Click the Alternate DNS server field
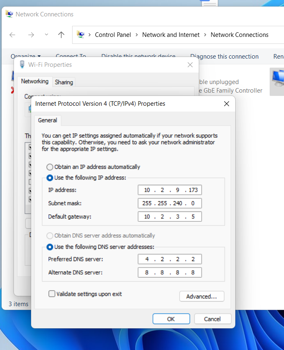Viewport: 284px width, 350px height. pos(170,273)
